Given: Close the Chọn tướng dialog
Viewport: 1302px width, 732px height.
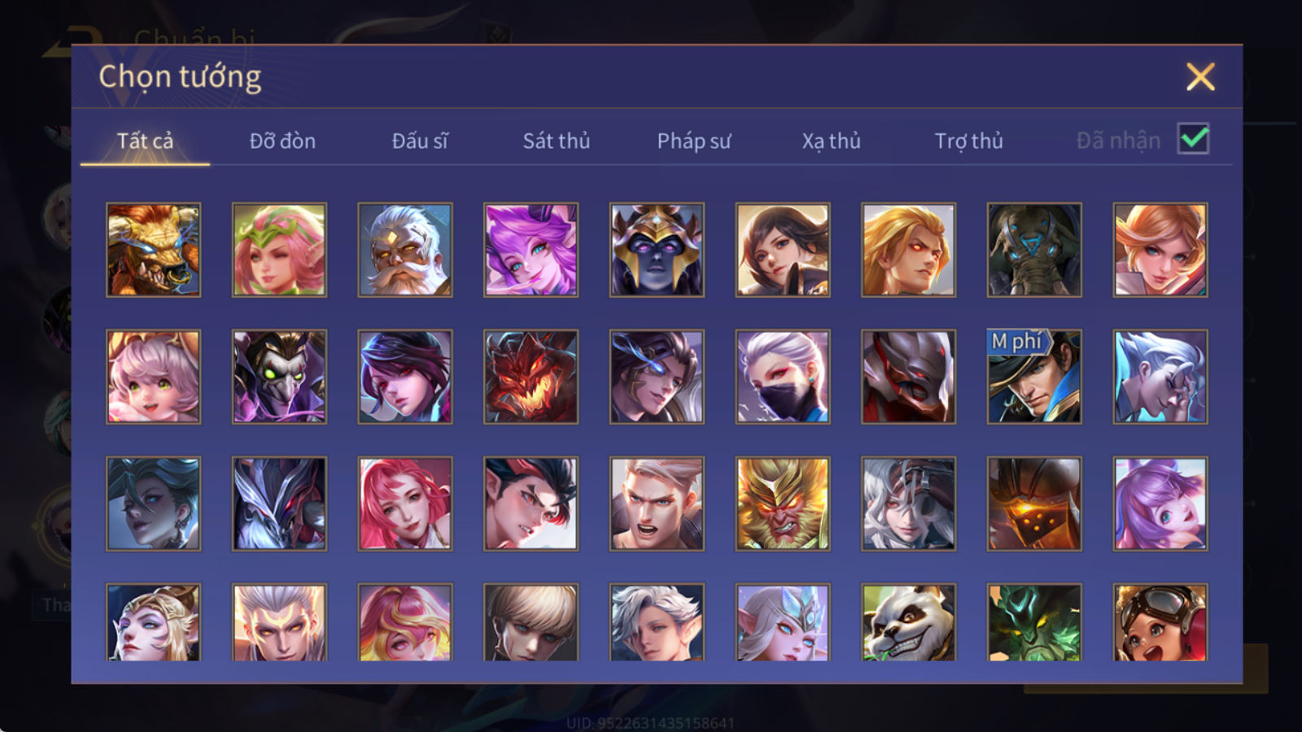Looking at the screenshot, I should point(1200,77).
